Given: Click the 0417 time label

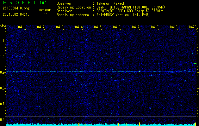Looking at the screenshot, I should tap(136, 27).
